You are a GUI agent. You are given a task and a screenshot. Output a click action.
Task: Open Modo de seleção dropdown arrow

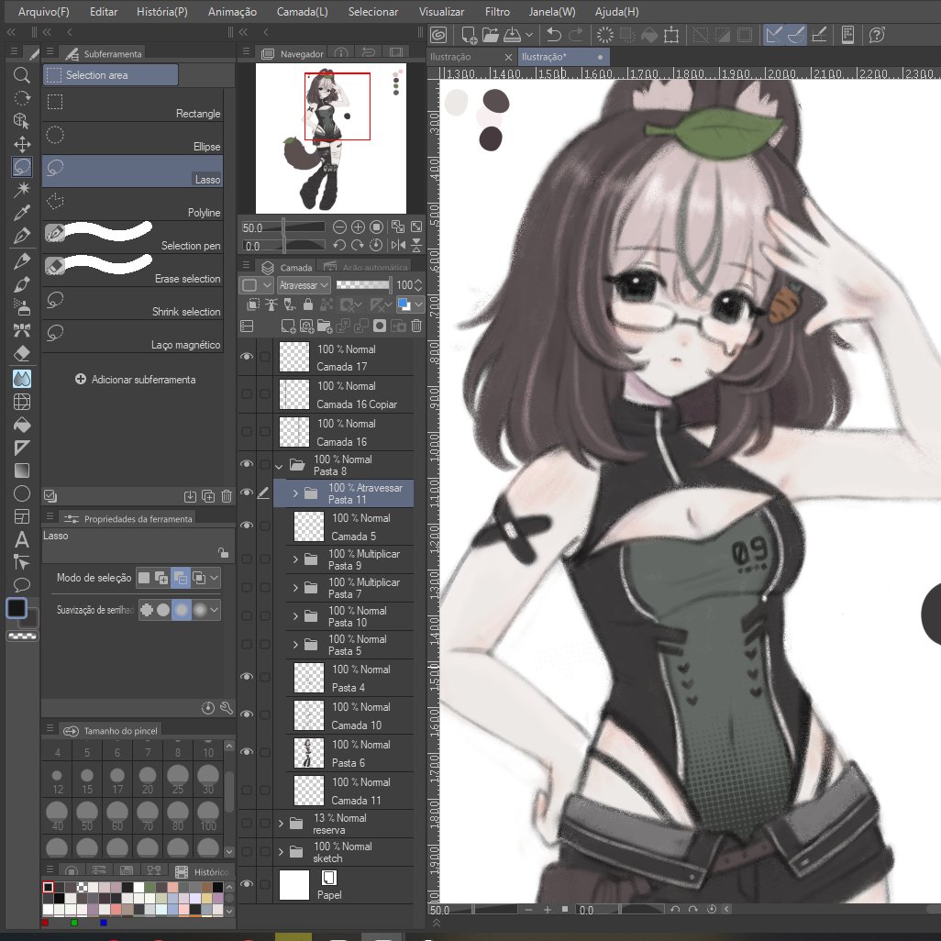coord(215,577)
